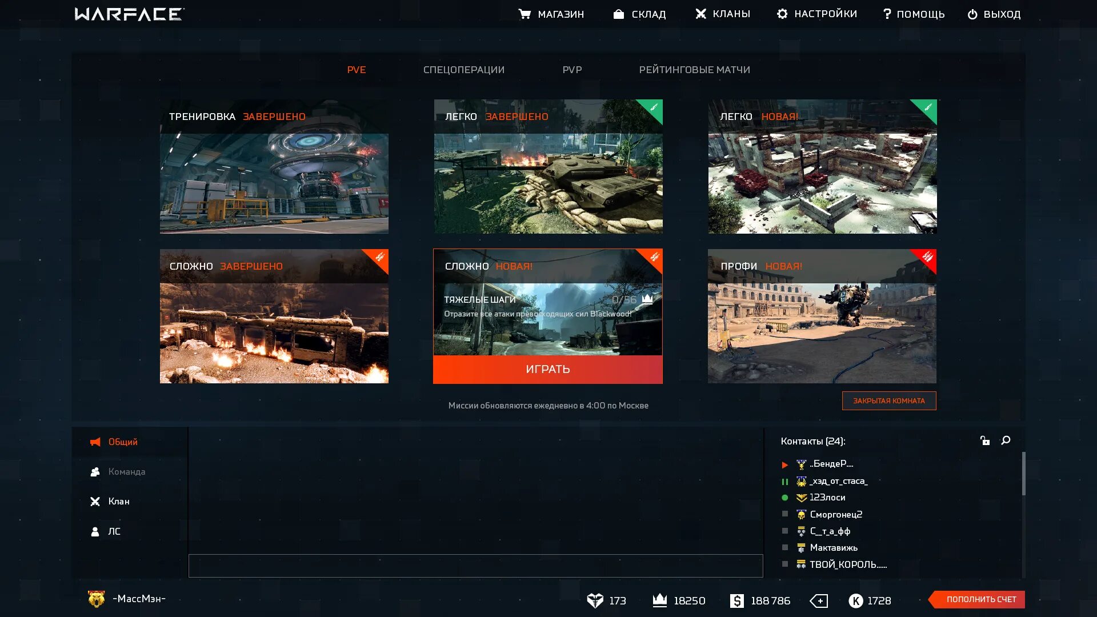Click the dollar currency icon beside 188 786
The image size is (1097, 617).
coord(737,601)
